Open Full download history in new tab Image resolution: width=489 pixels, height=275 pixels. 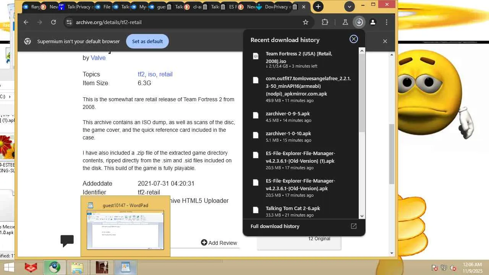[354, 226]
